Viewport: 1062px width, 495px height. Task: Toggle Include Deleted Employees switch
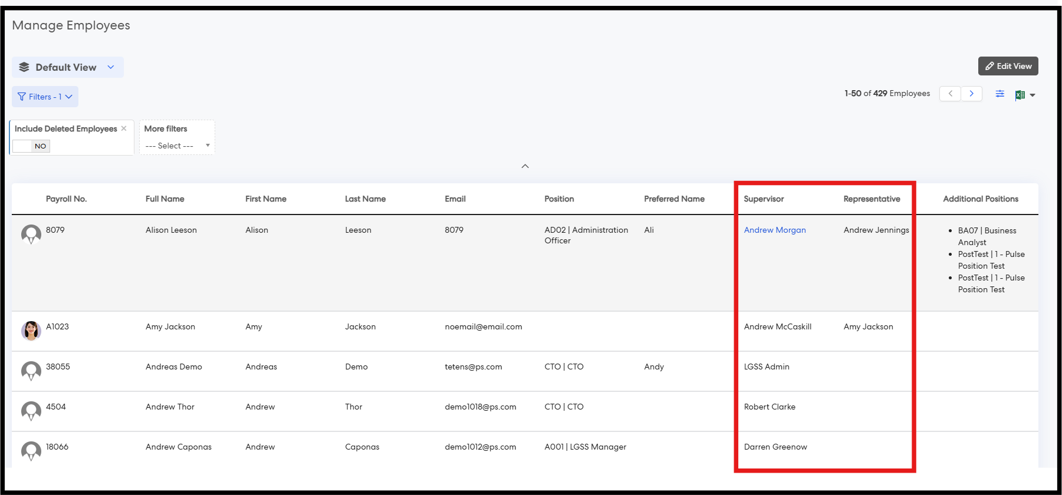[x=31, y=146]
